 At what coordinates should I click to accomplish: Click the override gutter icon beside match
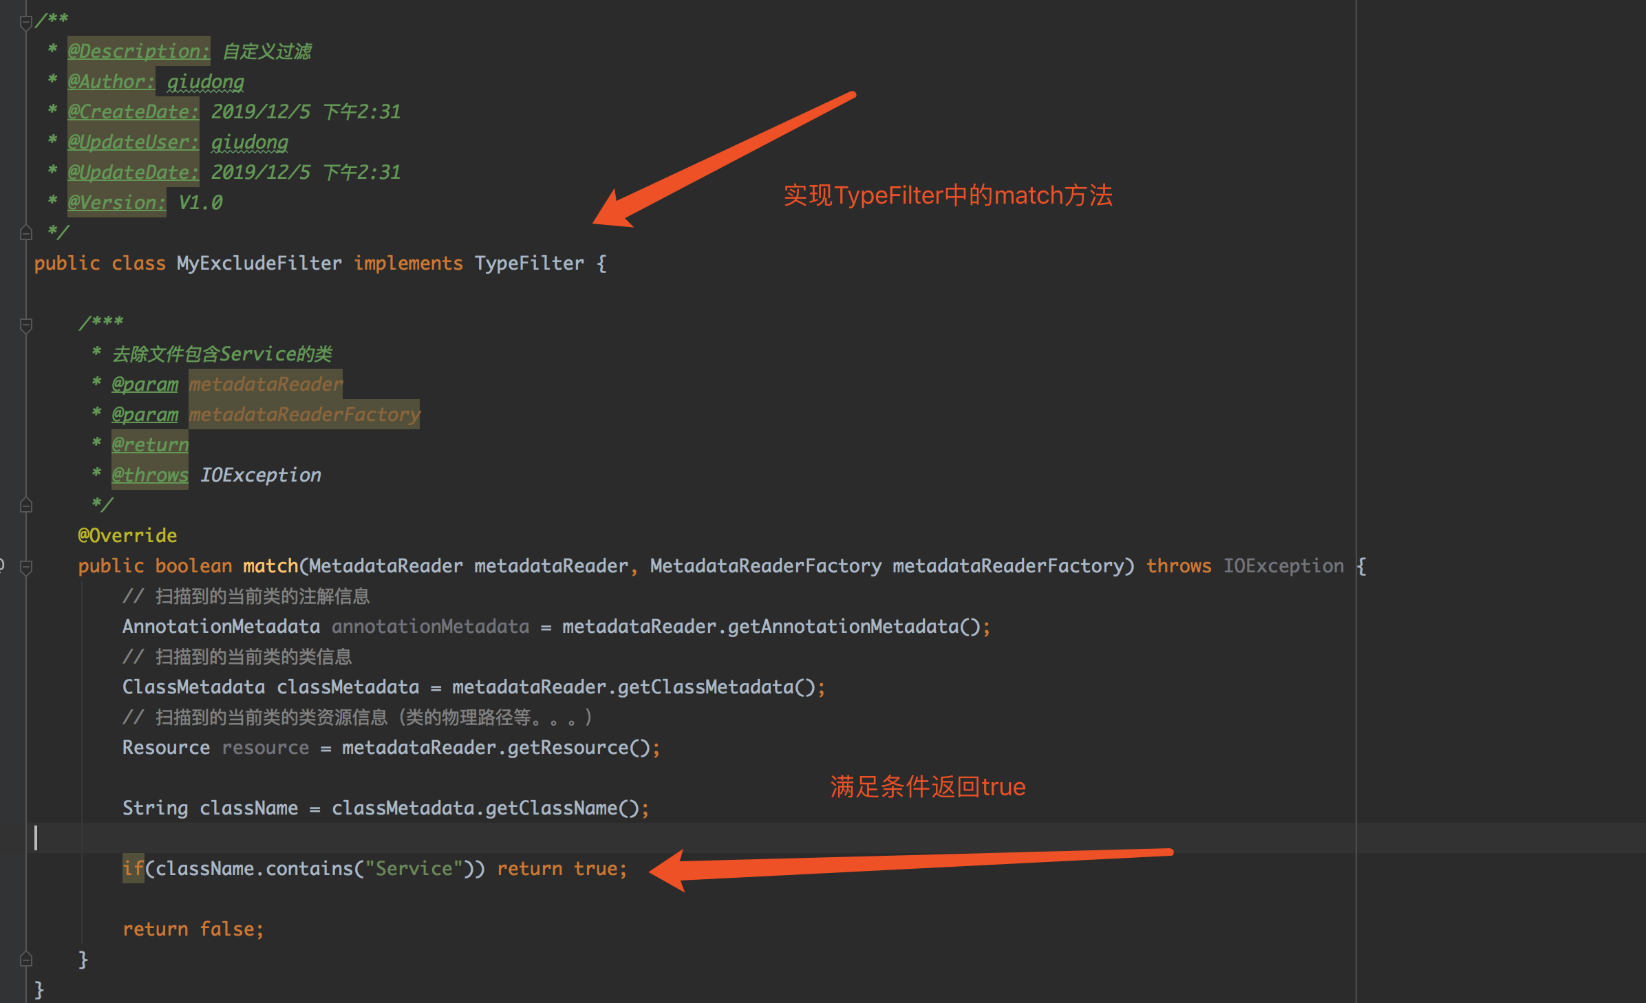coord(2,565)
